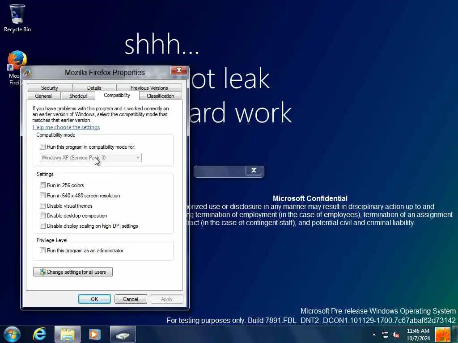Open Windows Explorer from the taskbar
This screenshot has height=343, width=458.
point(68,334)
